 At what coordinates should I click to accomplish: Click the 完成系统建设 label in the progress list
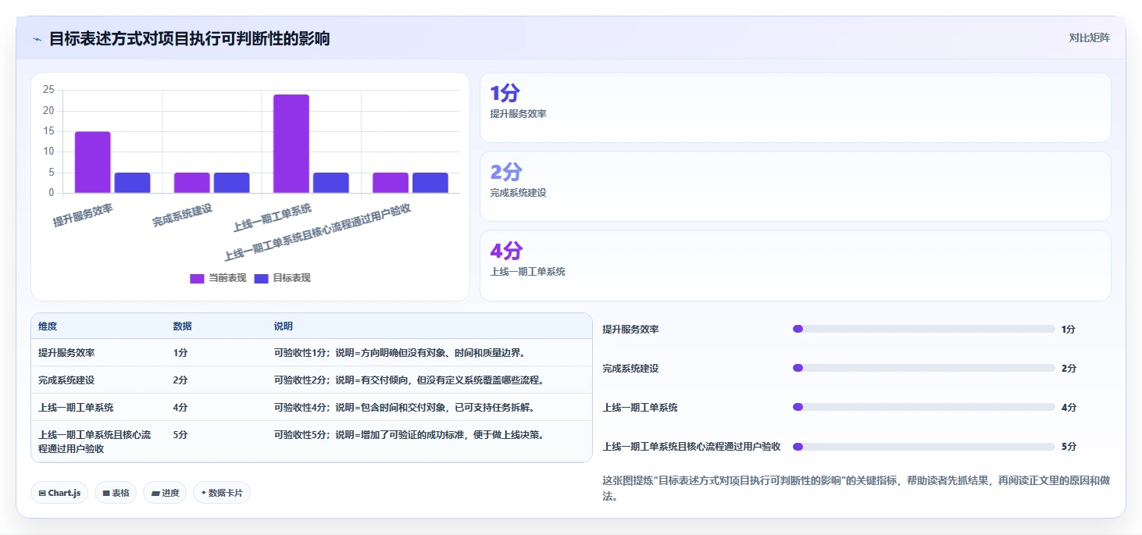pyautogui.click(x=630, y=369)
